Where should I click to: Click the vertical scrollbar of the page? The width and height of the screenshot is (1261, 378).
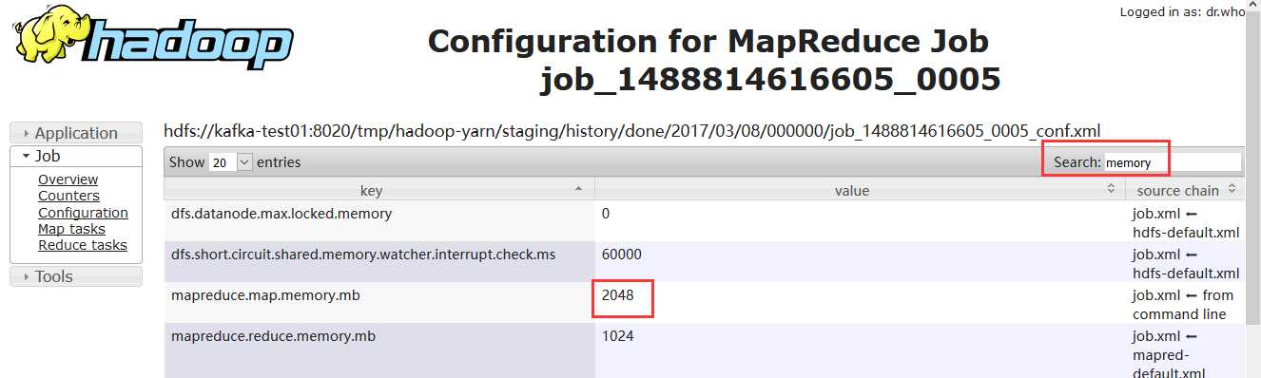(1253, 189)
